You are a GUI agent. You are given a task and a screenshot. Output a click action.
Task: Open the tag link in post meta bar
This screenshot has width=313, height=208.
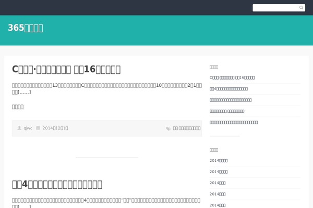pyautogui.click(x=187, y=128)
